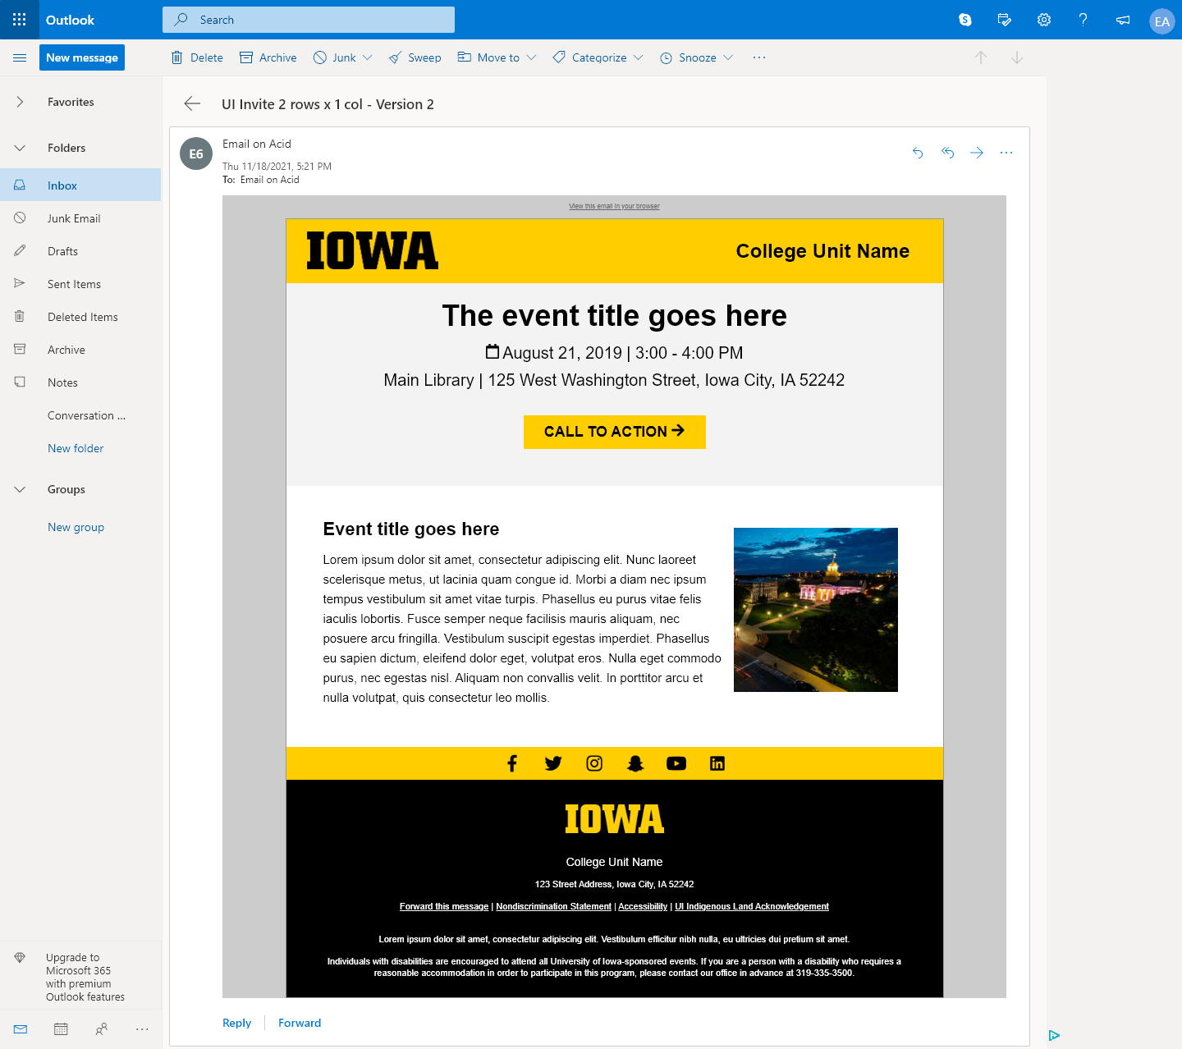
Task: Select the Sent Items folder
Action: (x=74, y=284)
